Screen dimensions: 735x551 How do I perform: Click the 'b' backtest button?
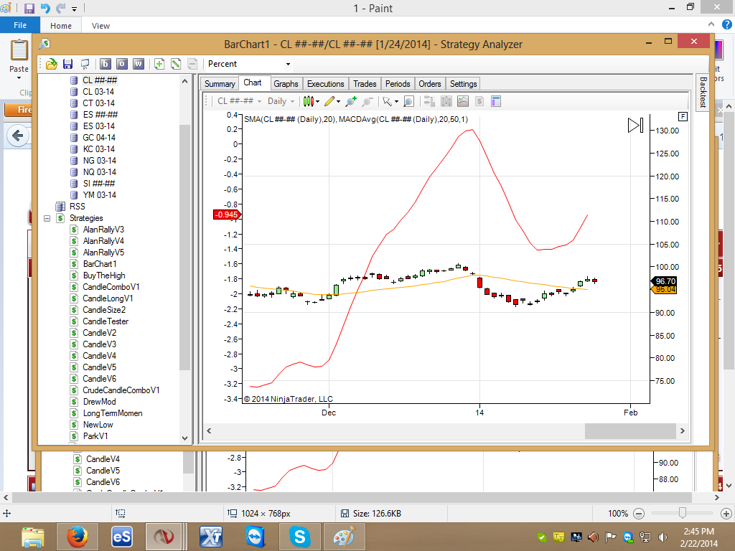pos(106,64)
